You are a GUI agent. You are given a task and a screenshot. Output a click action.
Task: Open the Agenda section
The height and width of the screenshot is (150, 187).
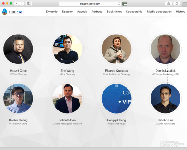click(x=82, y=12)
